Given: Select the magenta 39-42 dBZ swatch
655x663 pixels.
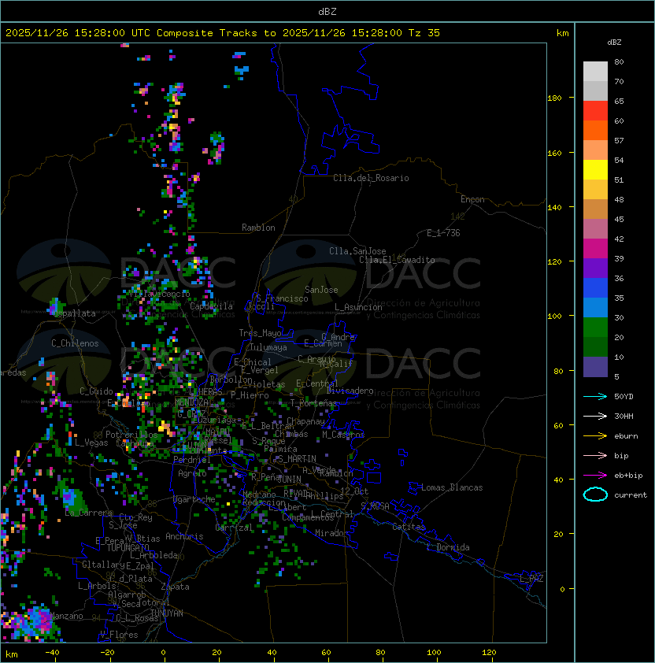Looking at the screenshot, I should click(595, 248).
